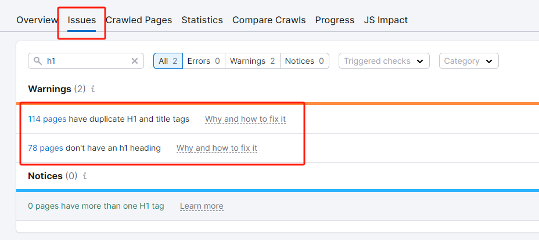Filter by Warnings
Screen dimensions: 539x240
coord(252,61)
